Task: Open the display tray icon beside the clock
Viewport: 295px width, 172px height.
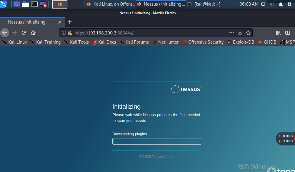Action: click(263, 4)
